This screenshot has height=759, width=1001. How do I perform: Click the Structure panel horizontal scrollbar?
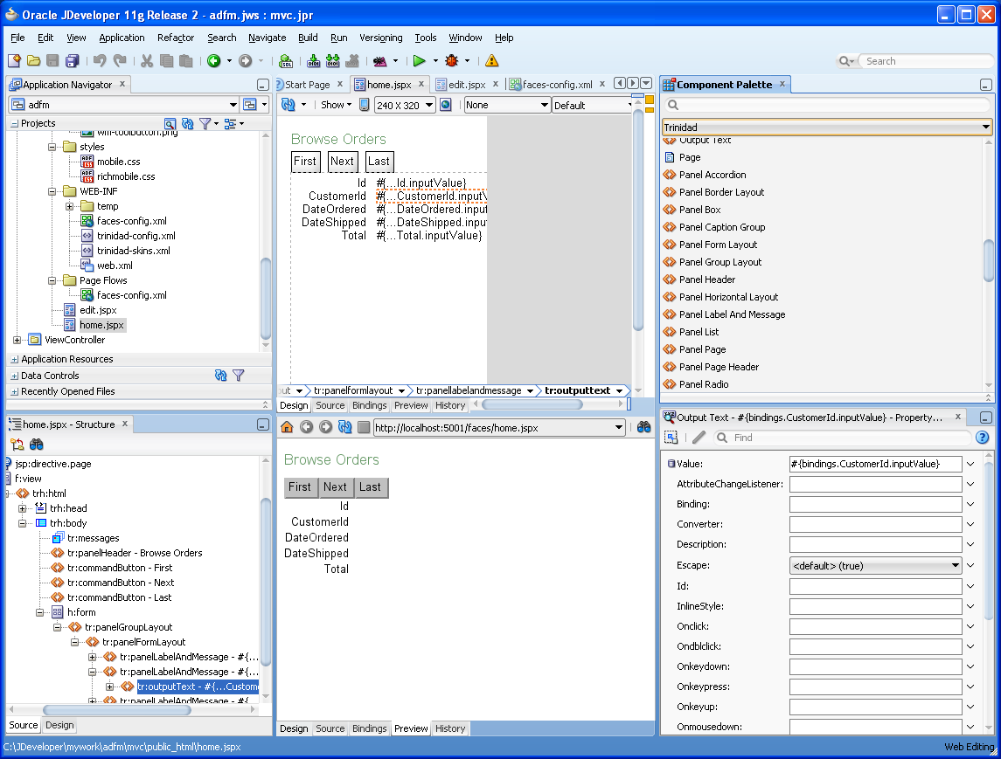pos(117,710)
